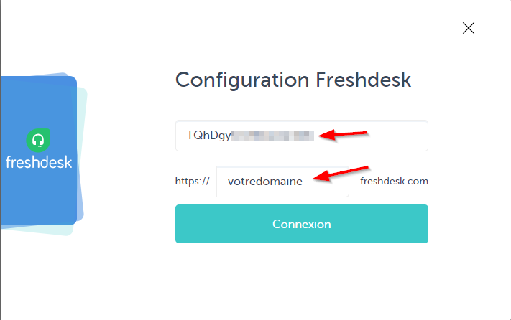Screen dimensions: 511x320
Task: Click the red arrow beside domain field
Action: [x=341, y=174]
